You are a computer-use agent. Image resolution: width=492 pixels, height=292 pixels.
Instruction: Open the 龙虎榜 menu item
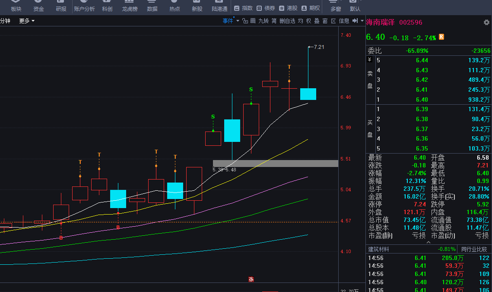click(129, 9)
